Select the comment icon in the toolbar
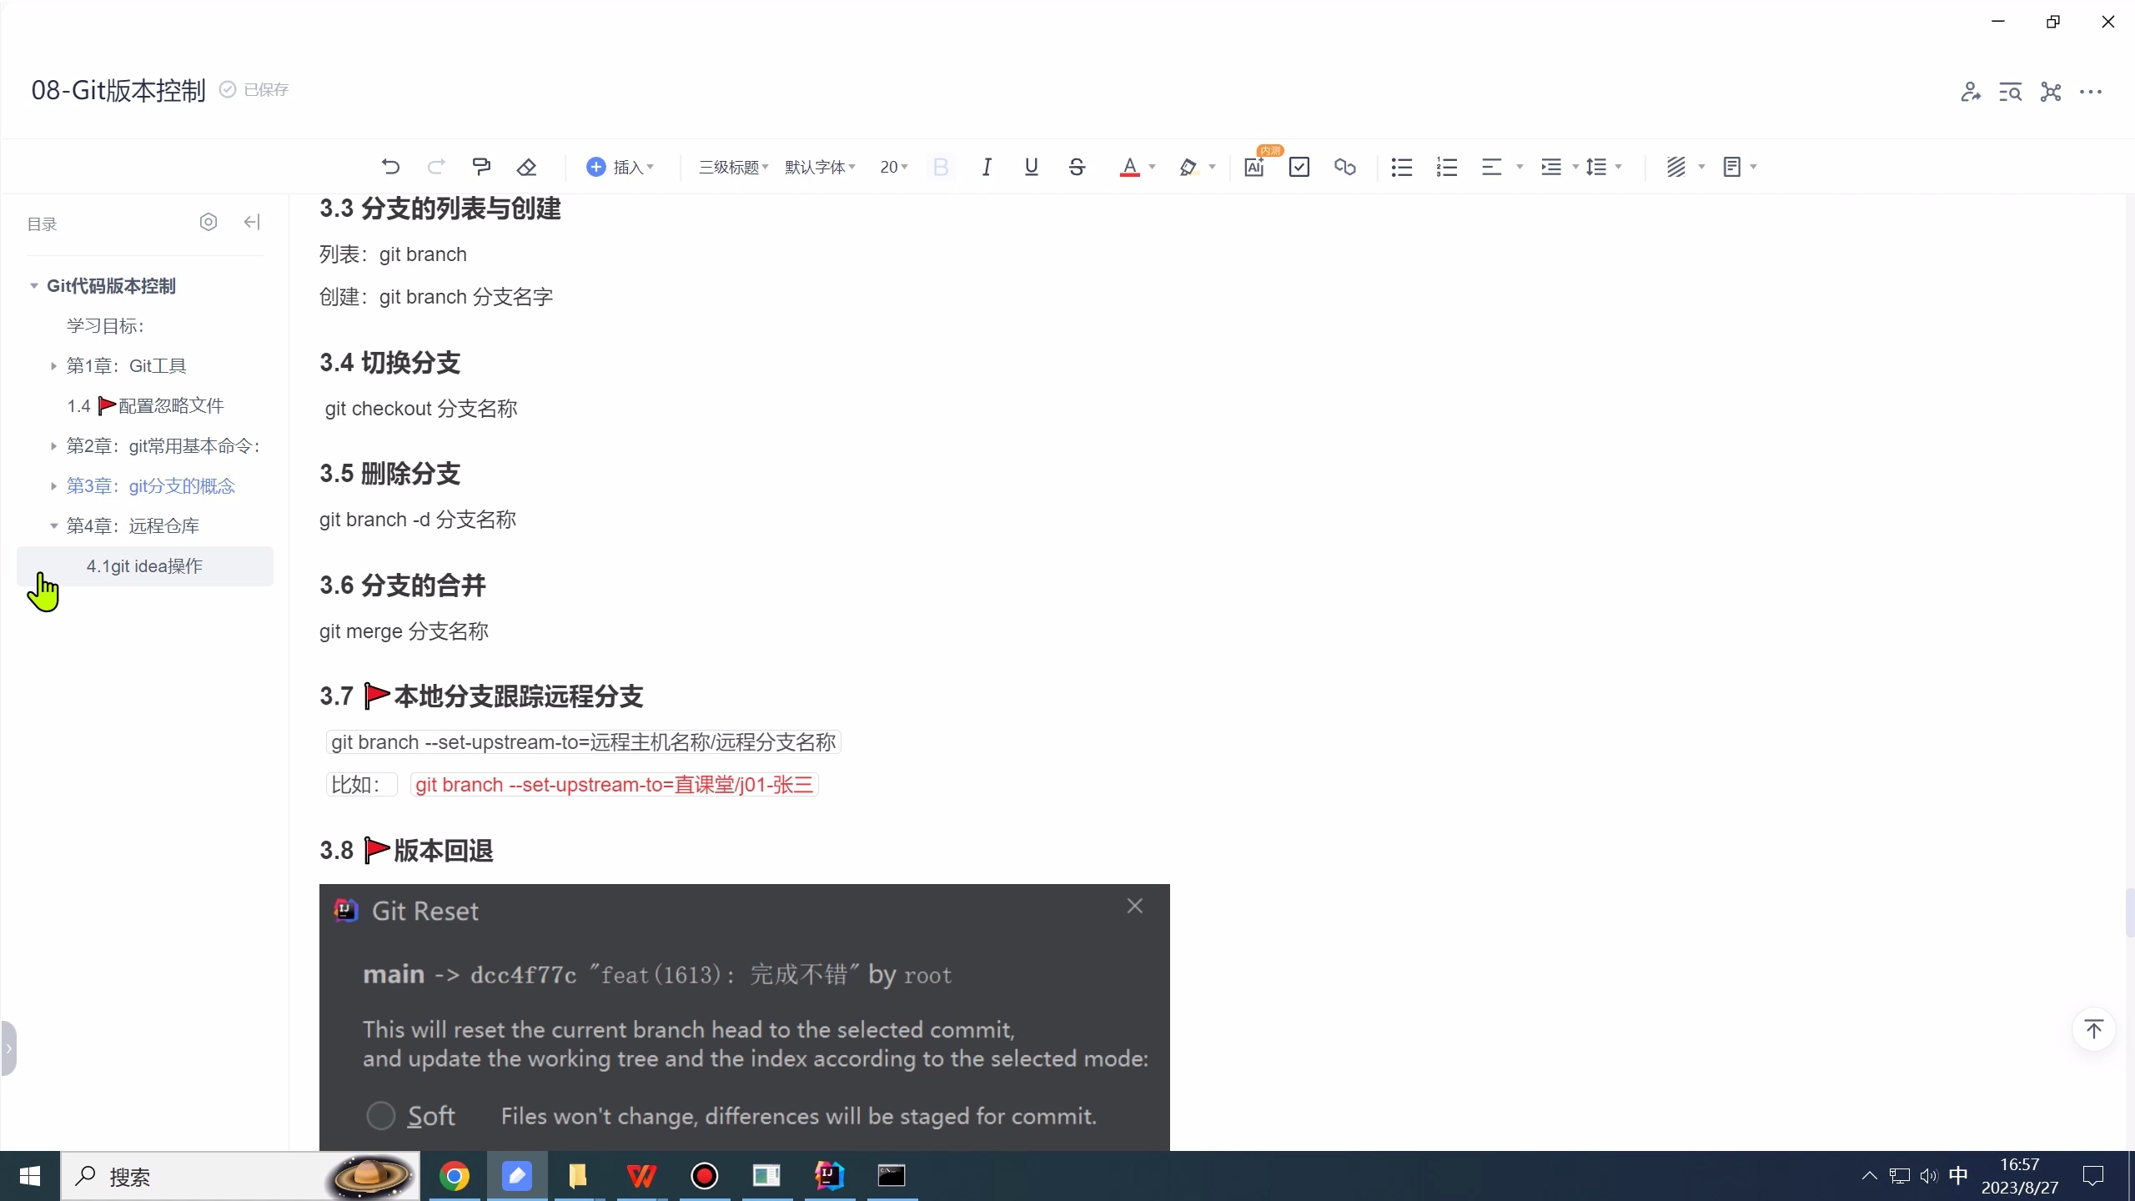This screenshot has height=1201, width=2135. pyautogui.click(x=482, y=167)
